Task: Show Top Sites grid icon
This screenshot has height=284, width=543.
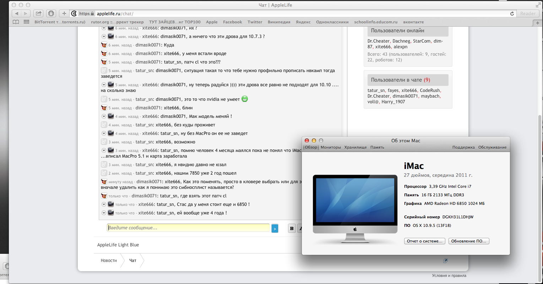Action: pos(26,22)
